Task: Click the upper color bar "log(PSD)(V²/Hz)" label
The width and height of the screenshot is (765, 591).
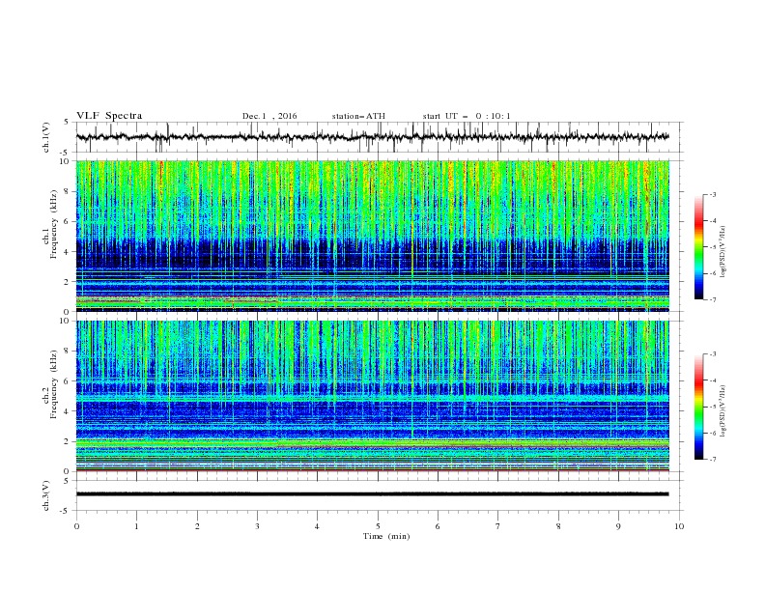Action: 723,252
